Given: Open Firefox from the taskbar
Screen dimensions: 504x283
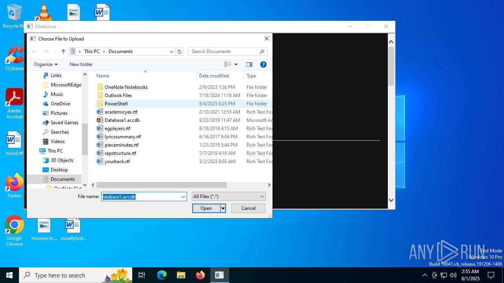Looking at the screenshot, I should [x=200, y=275].
